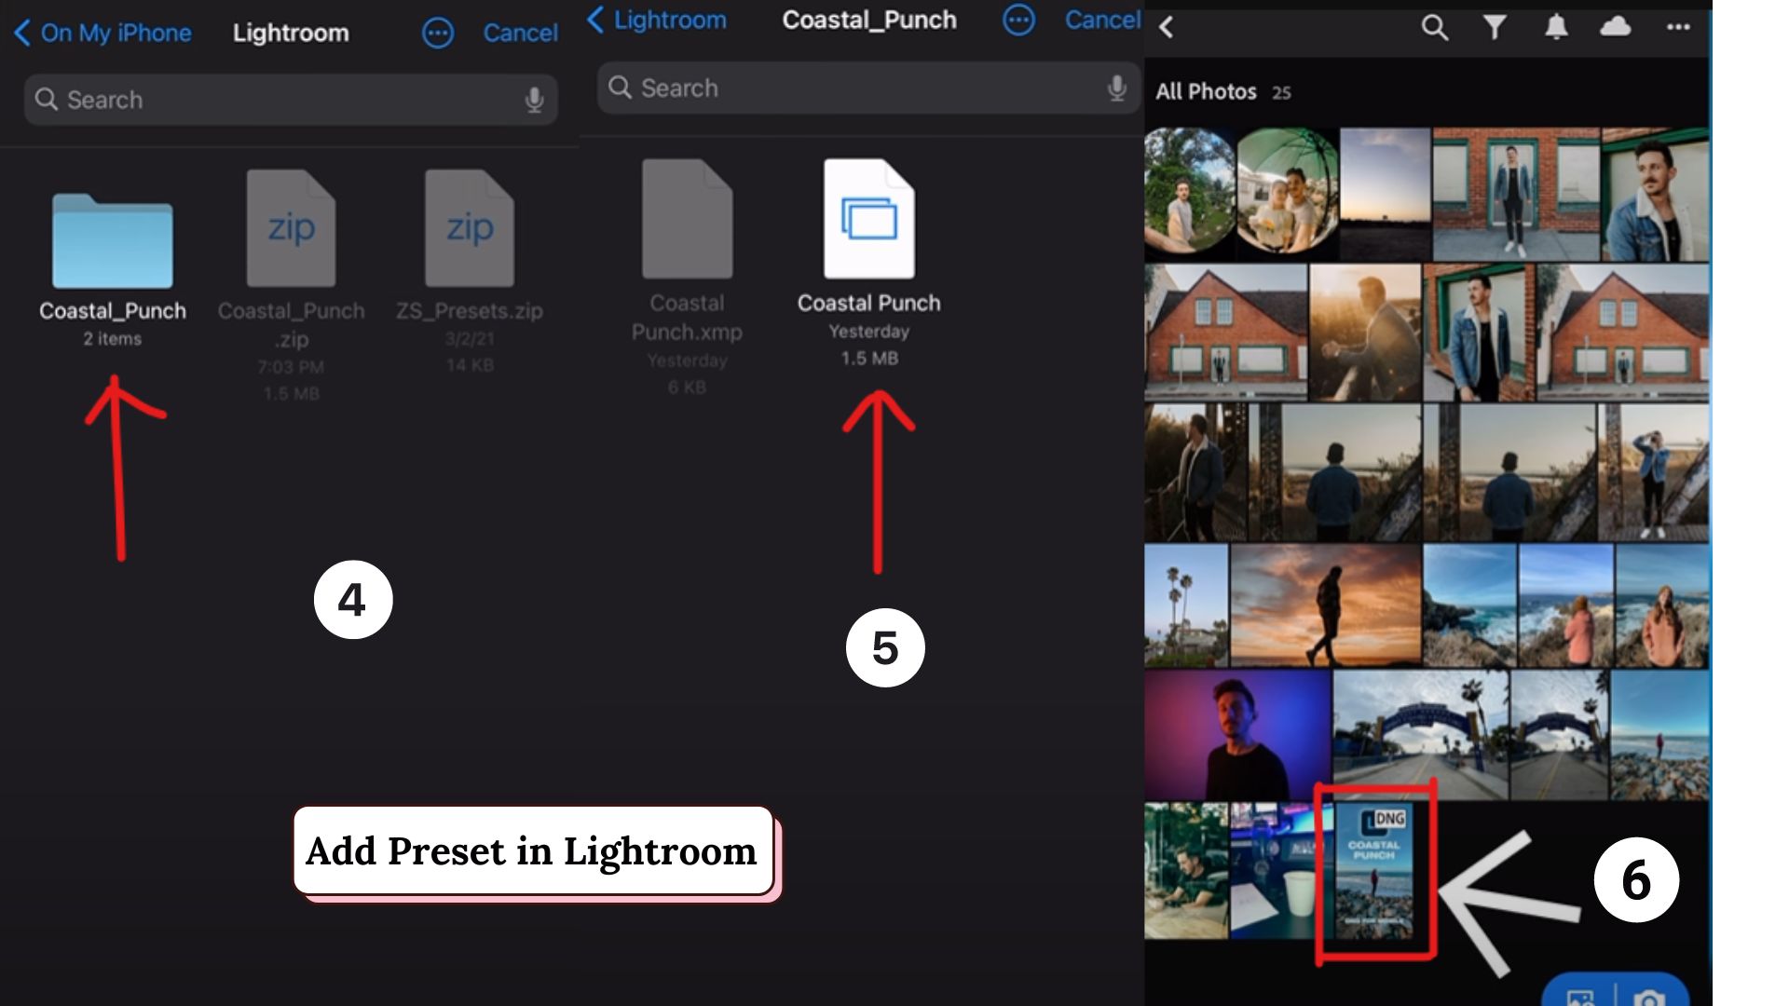This screenshot has height=1006, width=1789.
Task: Open three-dot menu in All Photos
Action: (x=1678, y=27)
